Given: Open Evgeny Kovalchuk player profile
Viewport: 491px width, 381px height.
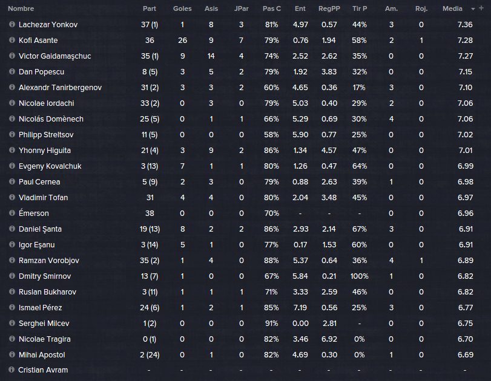Looking at the screenshot, I should click(50, 166).
